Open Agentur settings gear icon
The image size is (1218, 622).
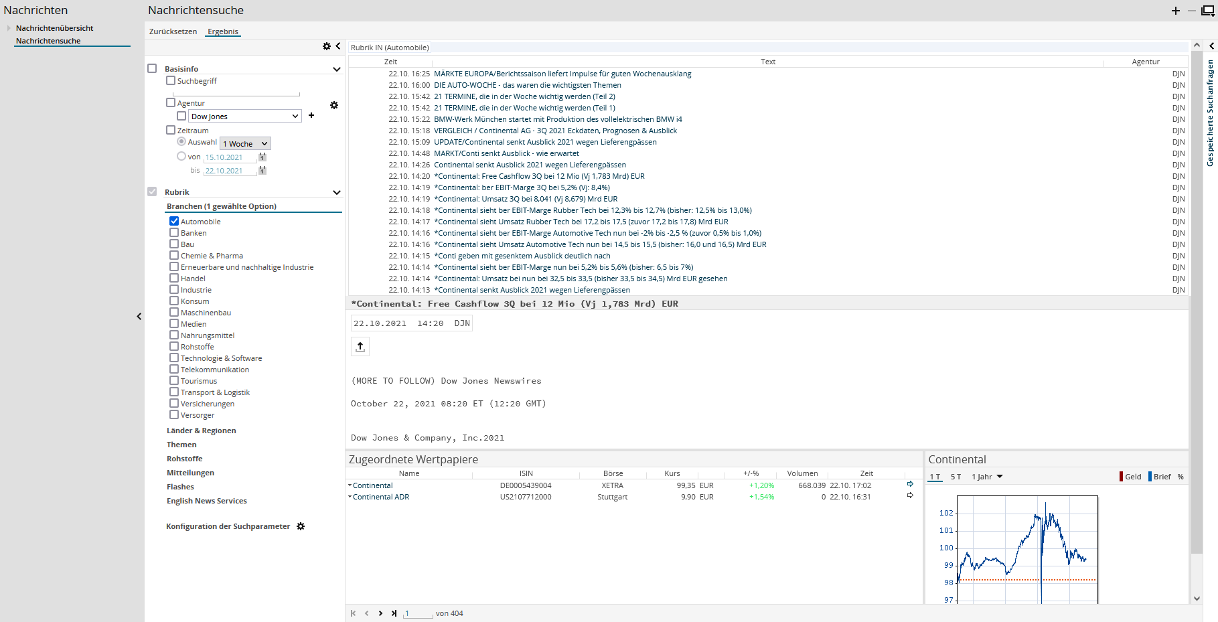[x=334, y=105]
